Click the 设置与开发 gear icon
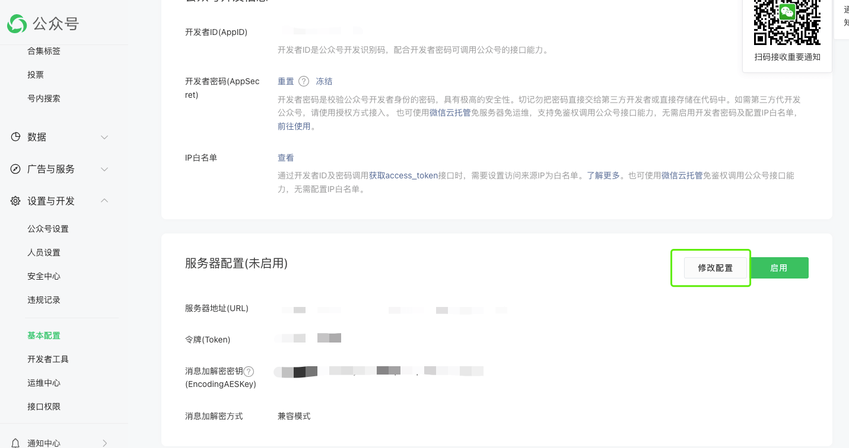 [x=15, y=201]
